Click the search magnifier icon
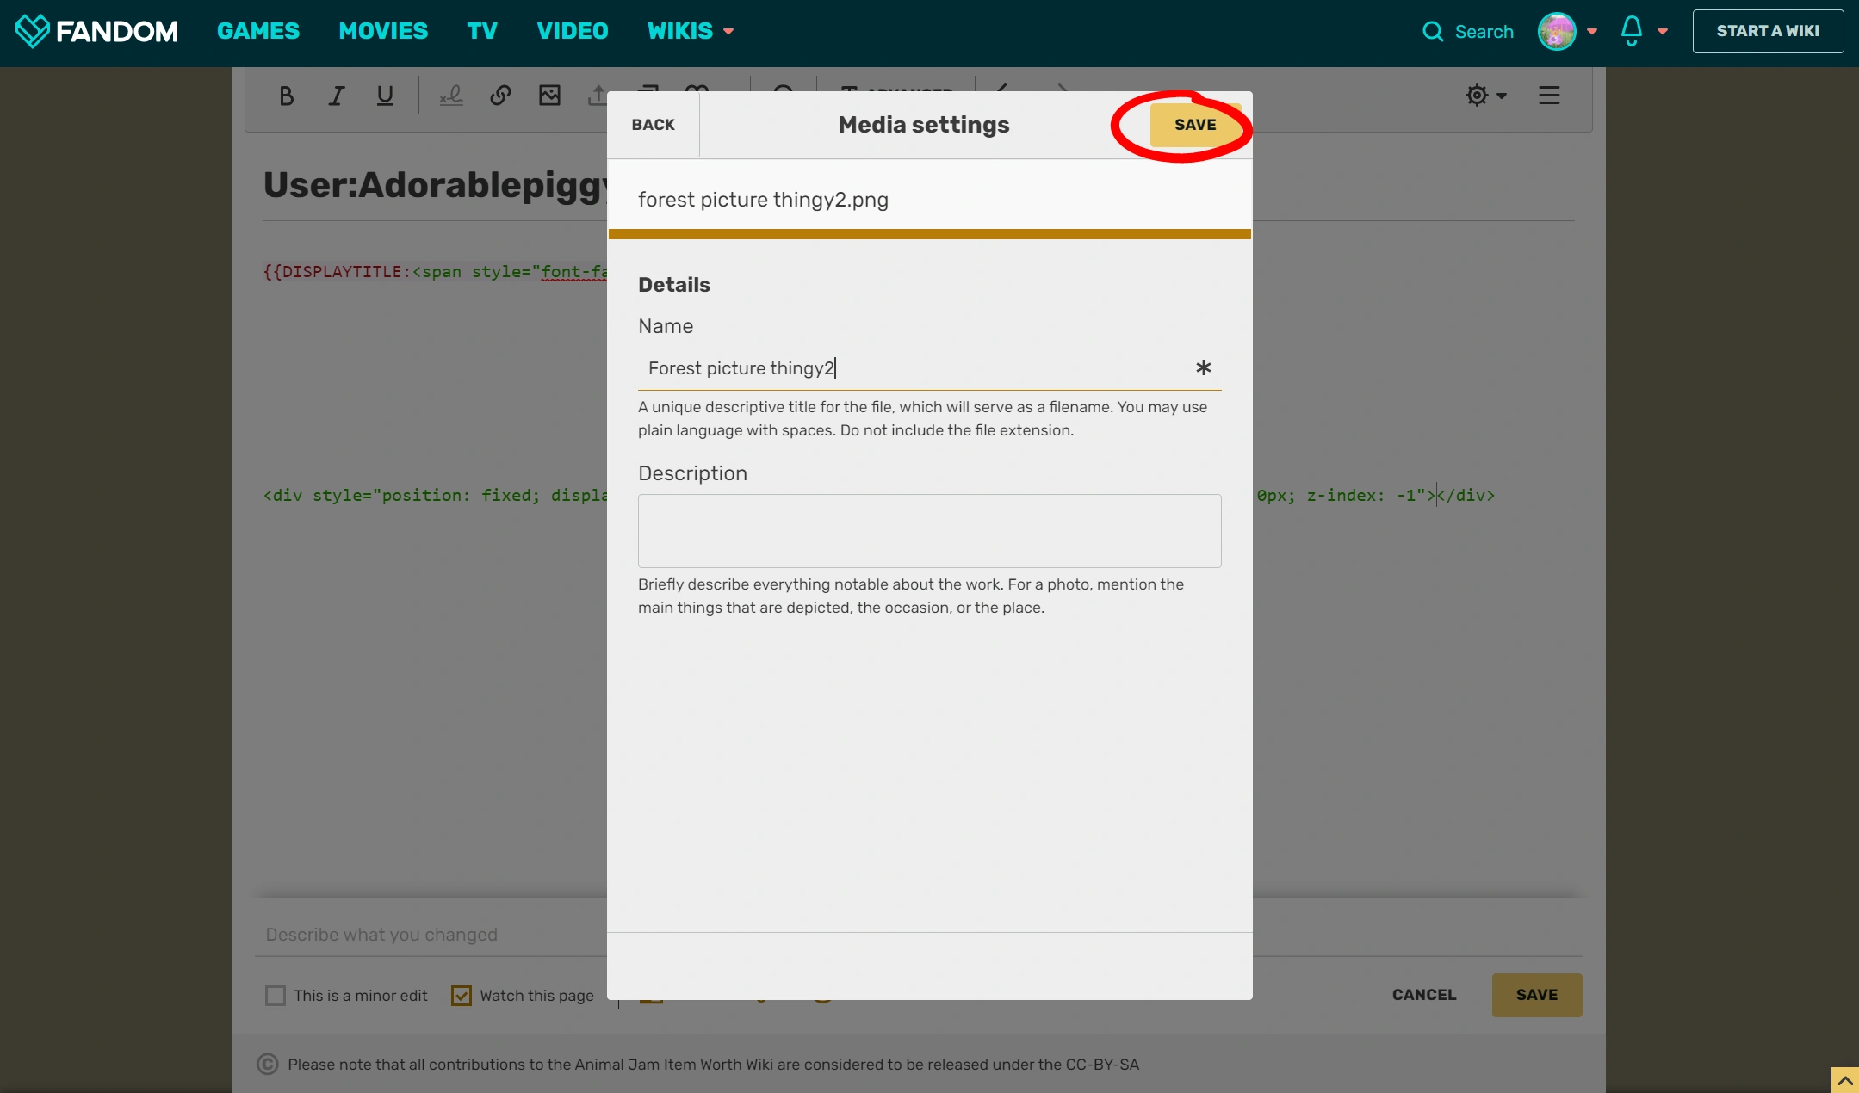This screenshot has height=1093, width=1859. tap(1432, 32)
